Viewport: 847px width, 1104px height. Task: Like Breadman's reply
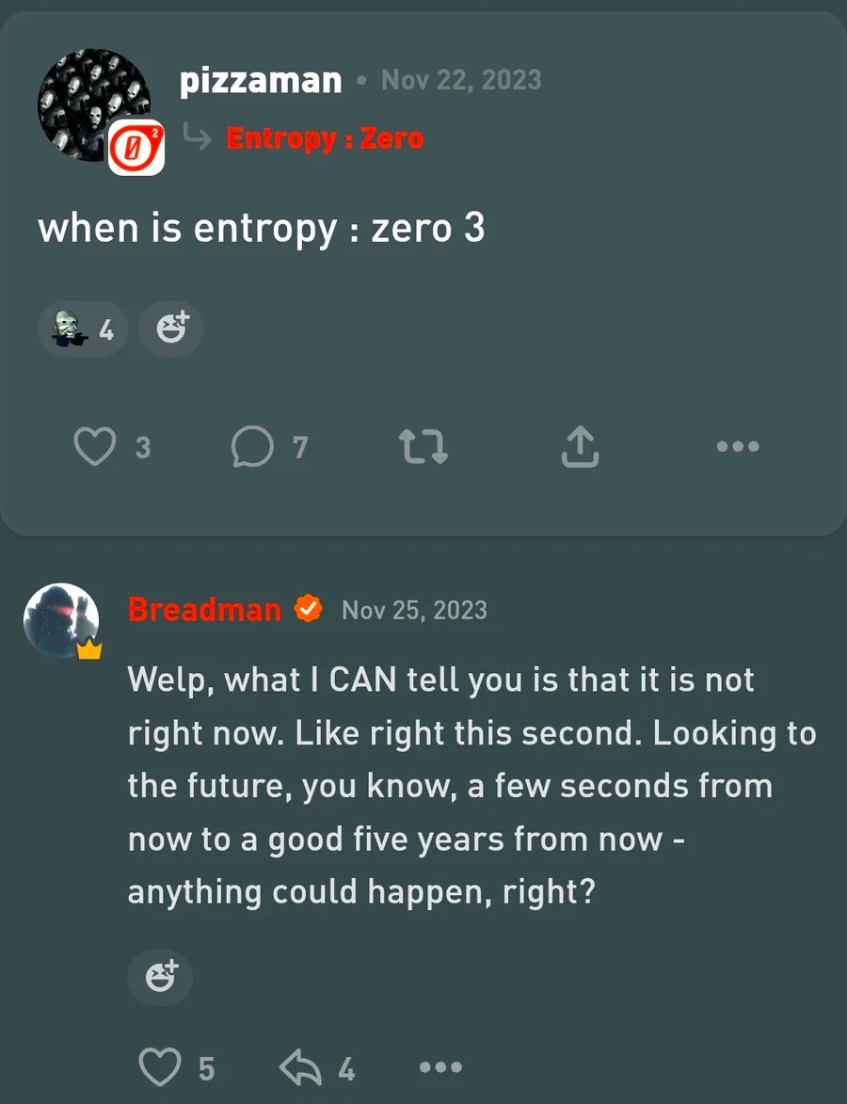tap(160, 1068)
